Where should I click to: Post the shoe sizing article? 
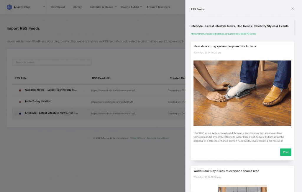click(x=285, y=152)
